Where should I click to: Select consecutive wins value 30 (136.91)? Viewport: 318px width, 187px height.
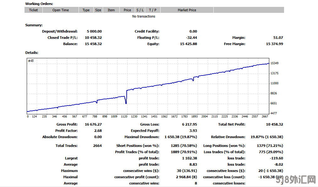click(x=187, y=171)
